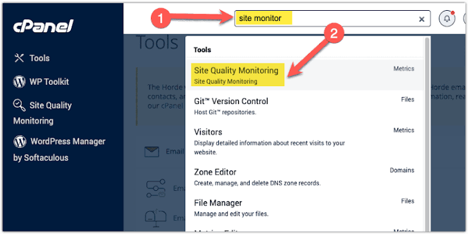
Task: Open Site Quality Monitoring sidebar link
Action: tap(42, 113)
